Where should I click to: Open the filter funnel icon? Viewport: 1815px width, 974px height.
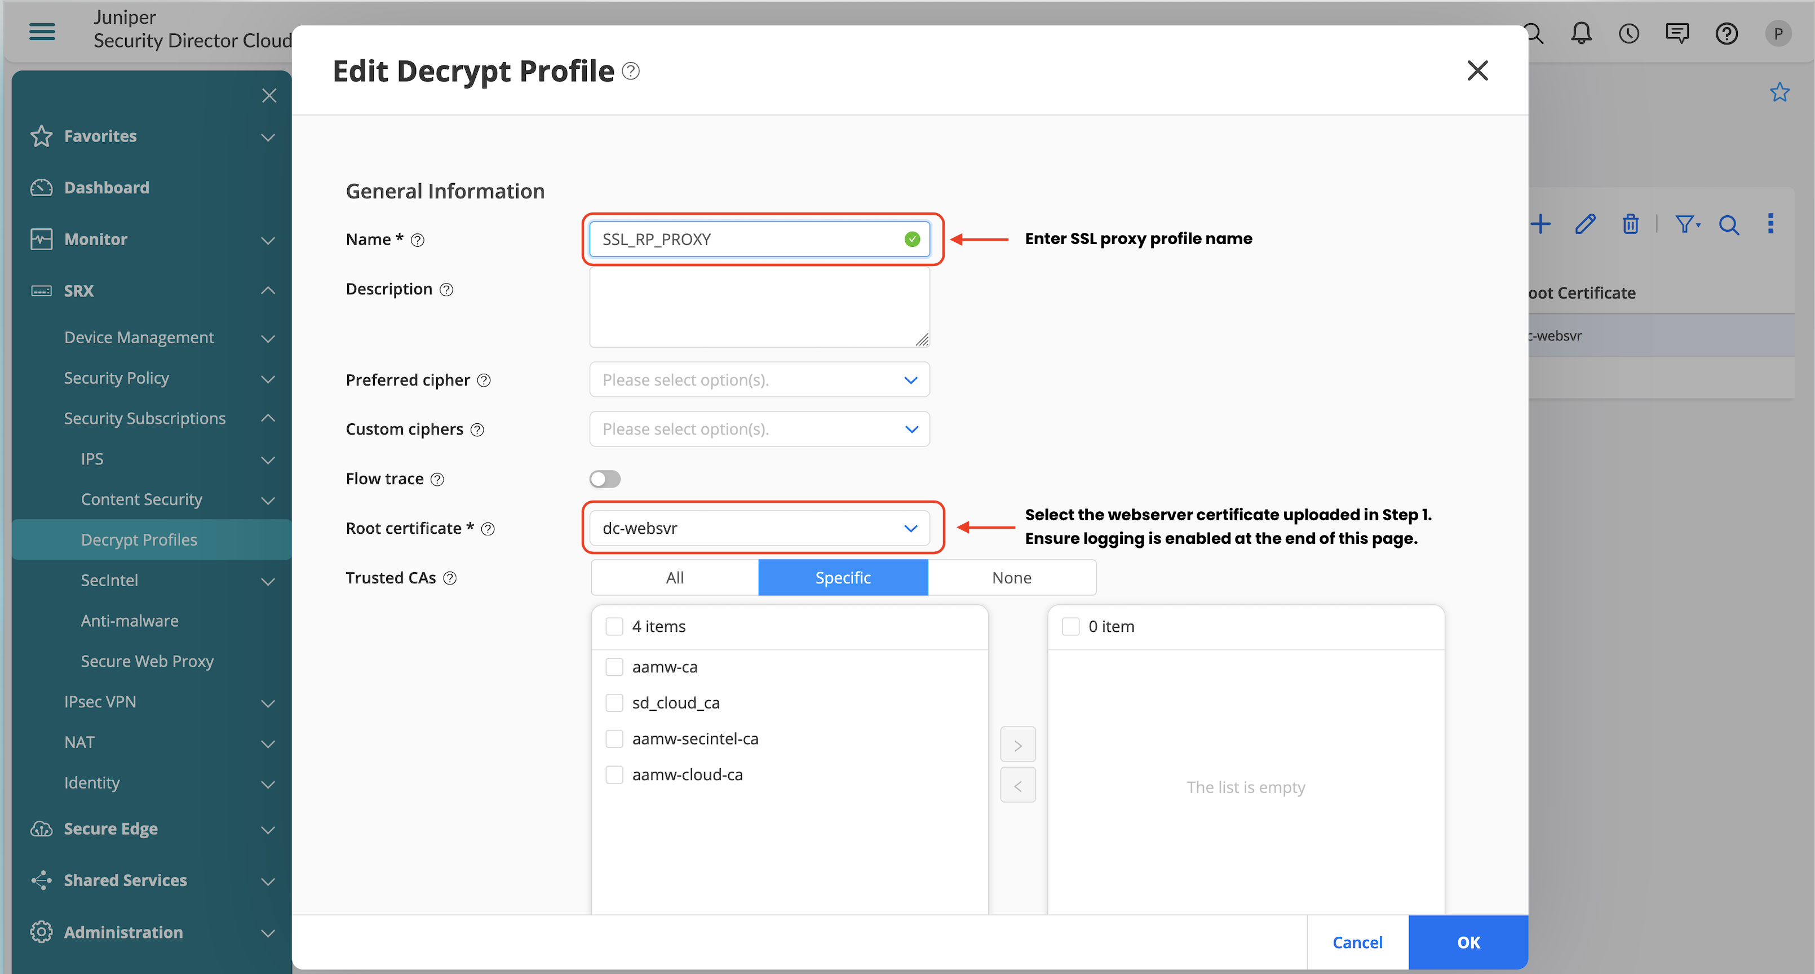pyautogui.click(x=1685, y=224)
